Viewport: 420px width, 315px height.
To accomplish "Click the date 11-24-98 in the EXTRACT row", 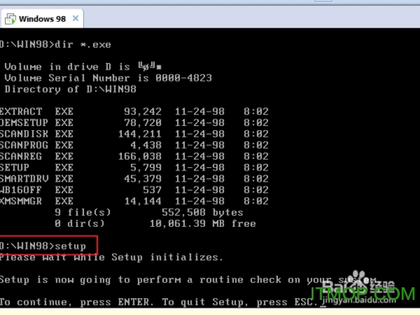I will click(200, 112).
